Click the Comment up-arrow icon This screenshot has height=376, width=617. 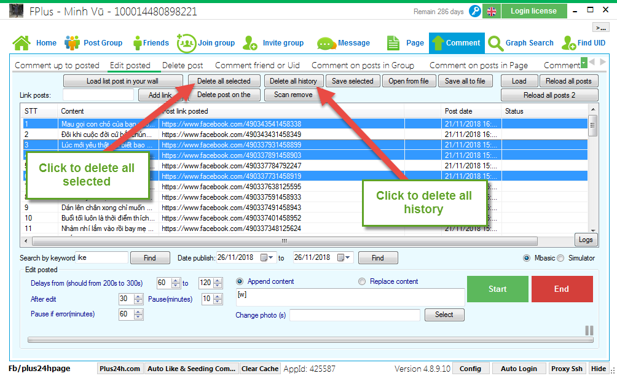[x=438, y=43]
